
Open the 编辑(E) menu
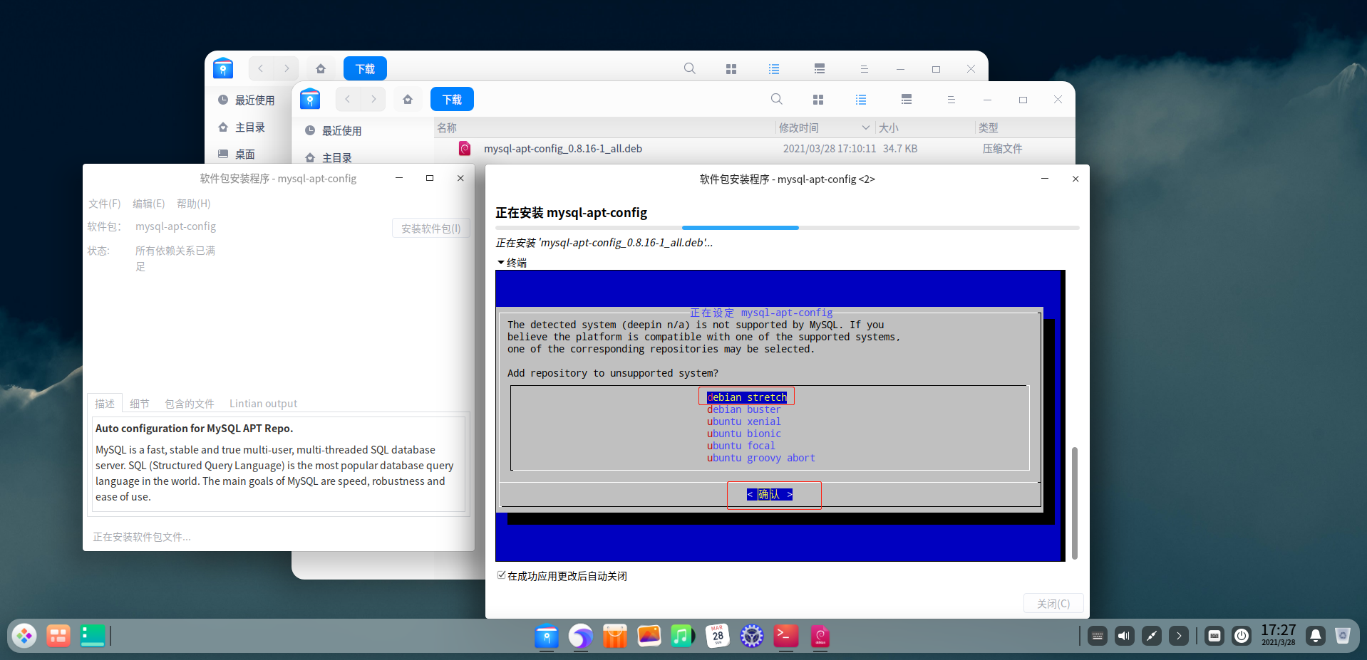tap(148, 204)
